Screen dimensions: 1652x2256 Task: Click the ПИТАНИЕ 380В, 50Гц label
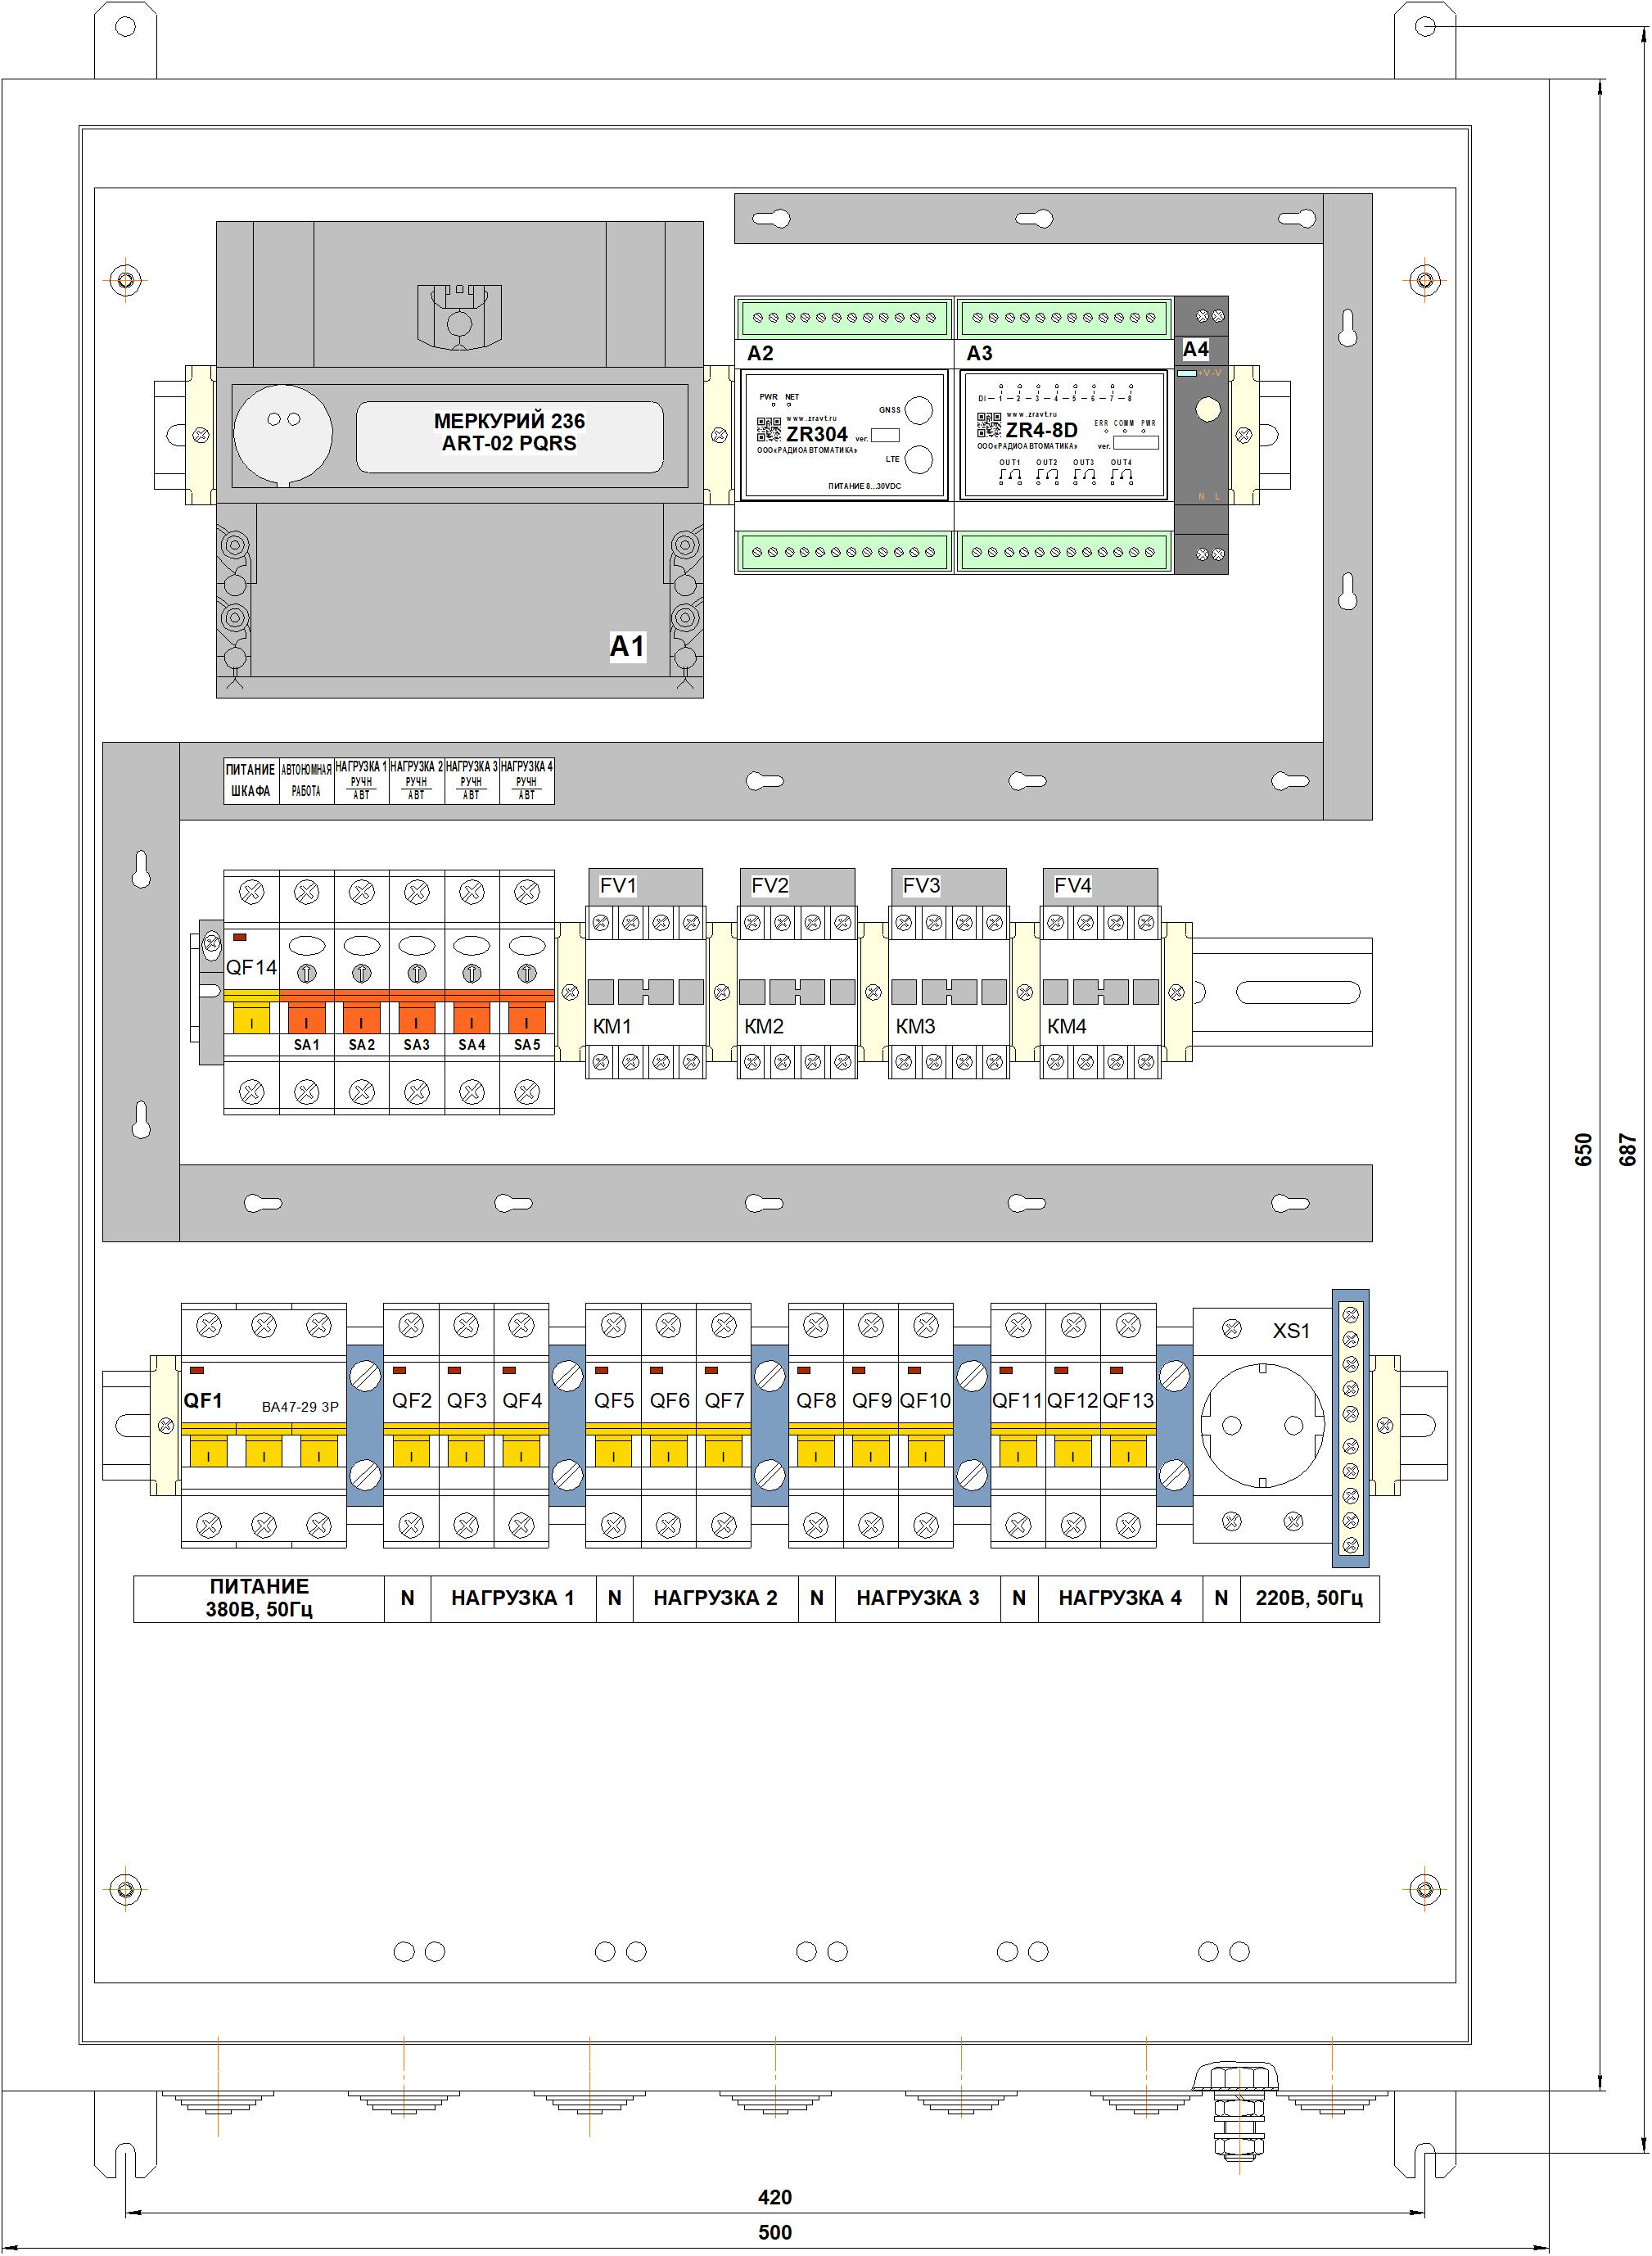click(259, 1598)
